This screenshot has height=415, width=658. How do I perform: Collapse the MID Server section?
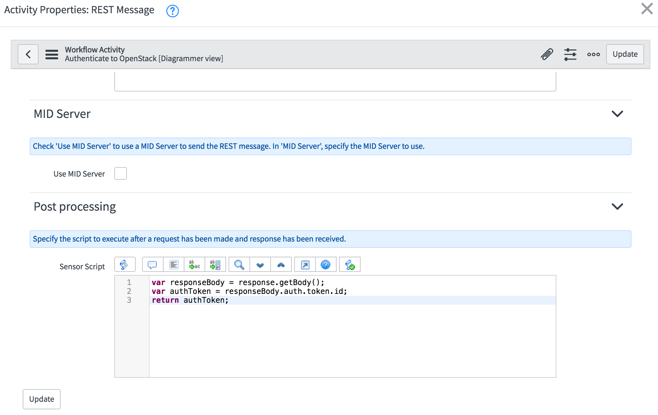[617, 114]
